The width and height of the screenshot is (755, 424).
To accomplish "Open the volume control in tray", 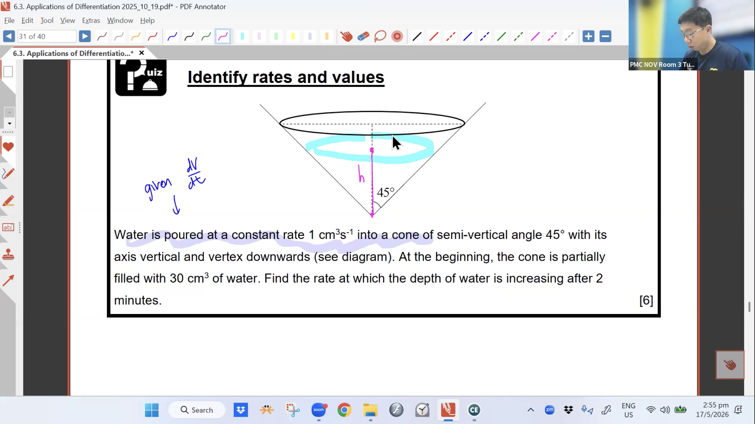I will [x=665, y=410].
